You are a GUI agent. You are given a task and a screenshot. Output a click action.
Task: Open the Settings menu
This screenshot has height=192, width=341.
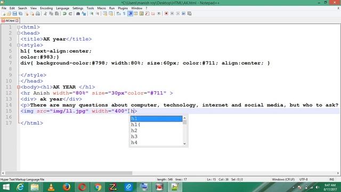[78, 8]
